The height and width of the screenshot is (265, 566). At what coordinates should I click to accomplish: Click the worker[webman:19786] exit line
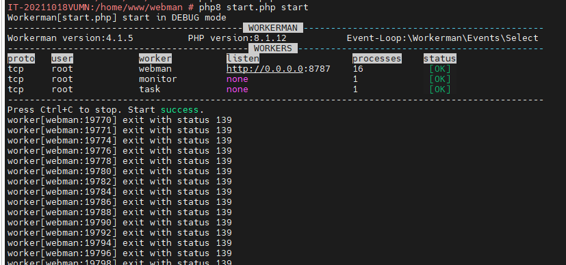pyautogui.click(x=120, y=201)
